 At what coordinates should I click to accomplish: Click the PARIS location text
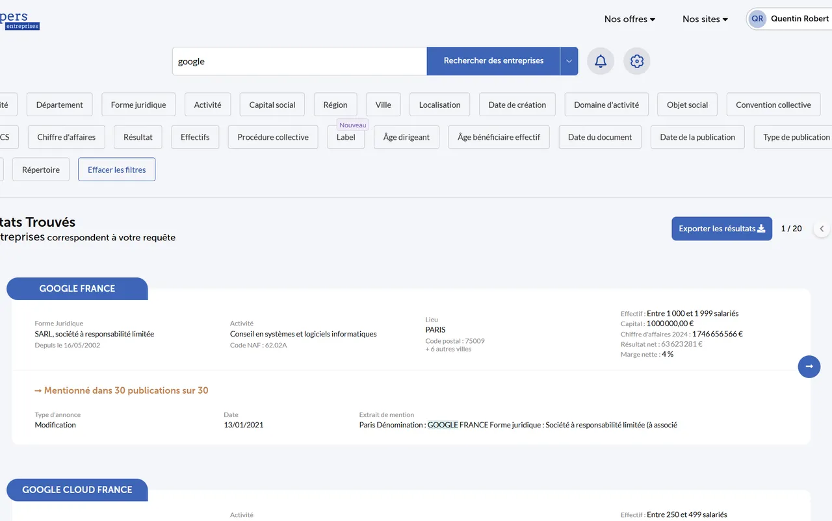pos(435,329)
